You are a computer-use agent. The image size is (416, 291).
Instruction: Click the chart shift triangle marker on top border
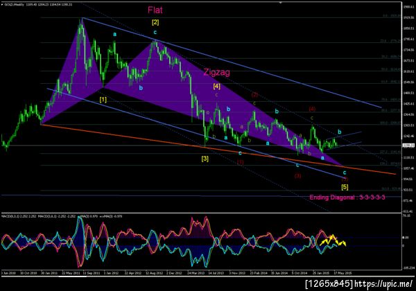coord(281,3)
